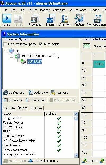Open the Phones toolbar icon
Viewport: 106px width, 165px height.
pos(51,20)
